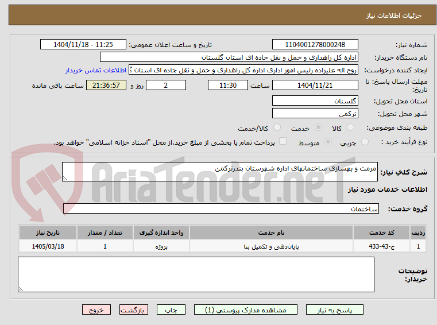Screen dimensions: 437x325
Task: Click the نام خدمت column header
Action: (x=271, y=233)
